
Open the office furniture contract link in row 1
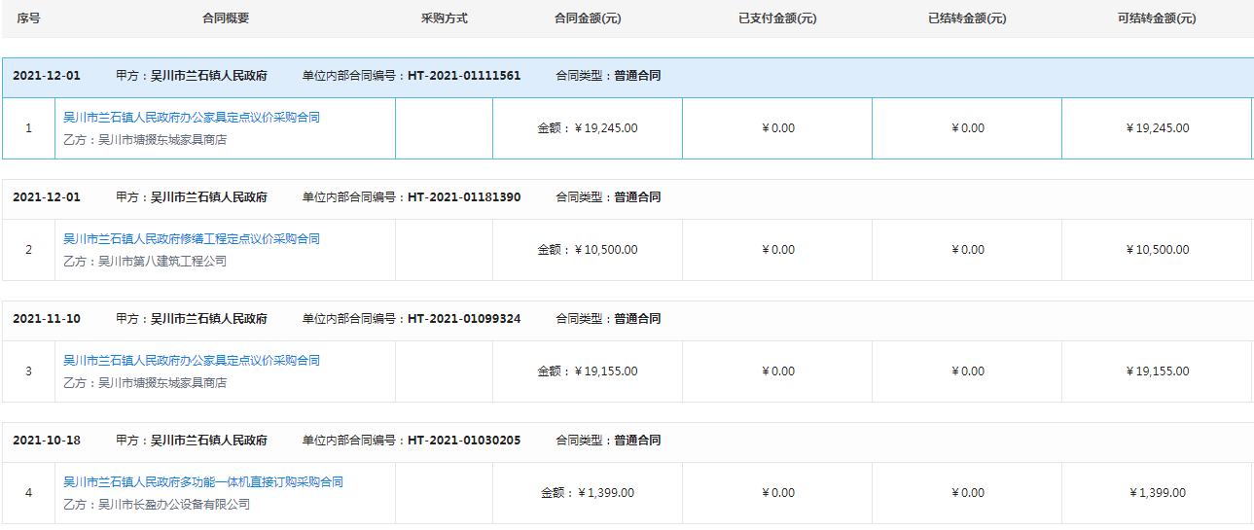click(192, 118)
